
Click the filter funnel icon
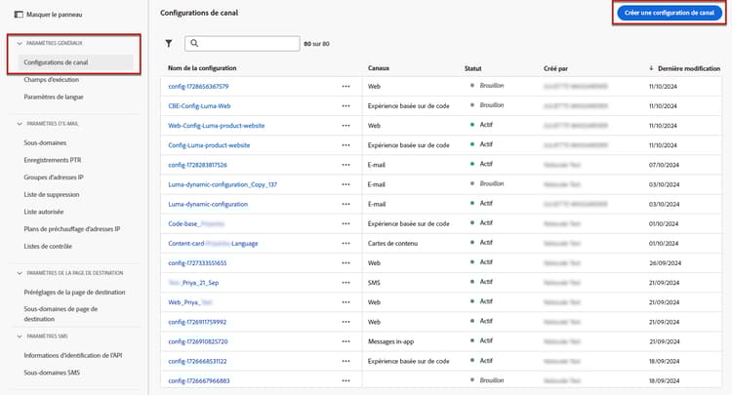click(169, 44)
